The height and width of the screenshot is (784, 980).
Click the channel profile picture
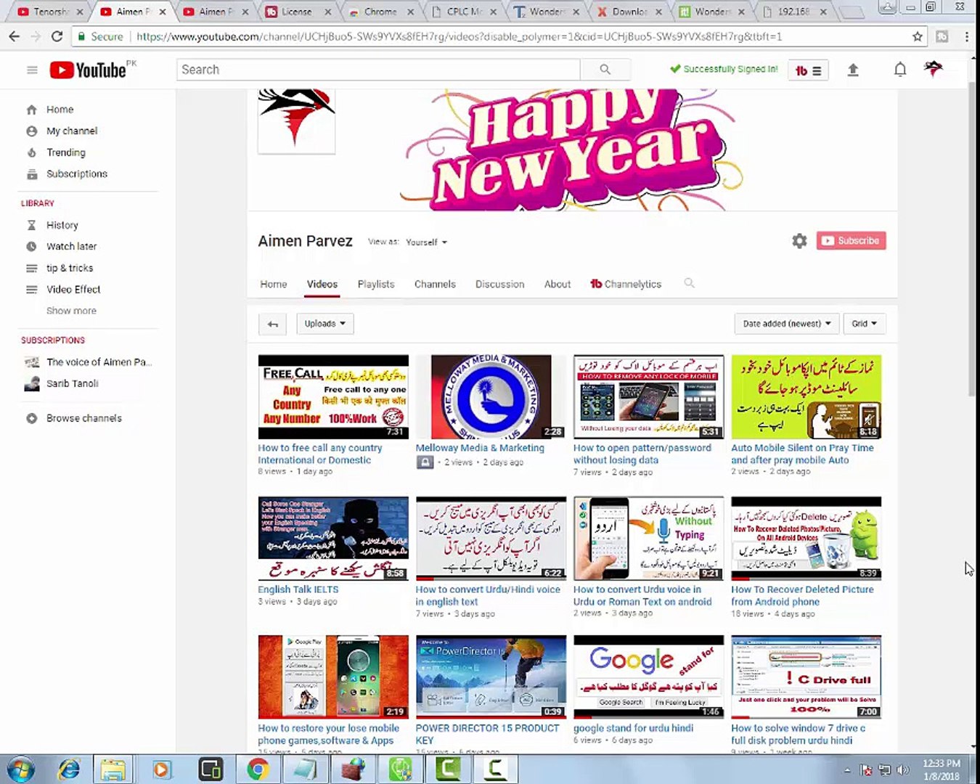click(297, 121)
